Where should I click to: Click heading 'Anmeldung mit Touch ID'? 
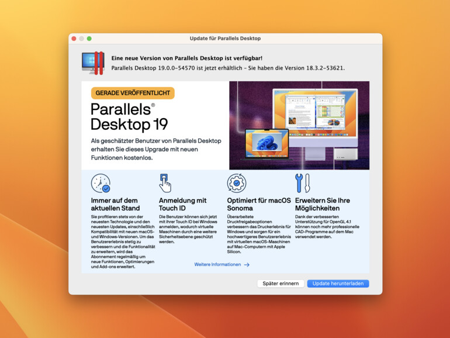[183, 204]
